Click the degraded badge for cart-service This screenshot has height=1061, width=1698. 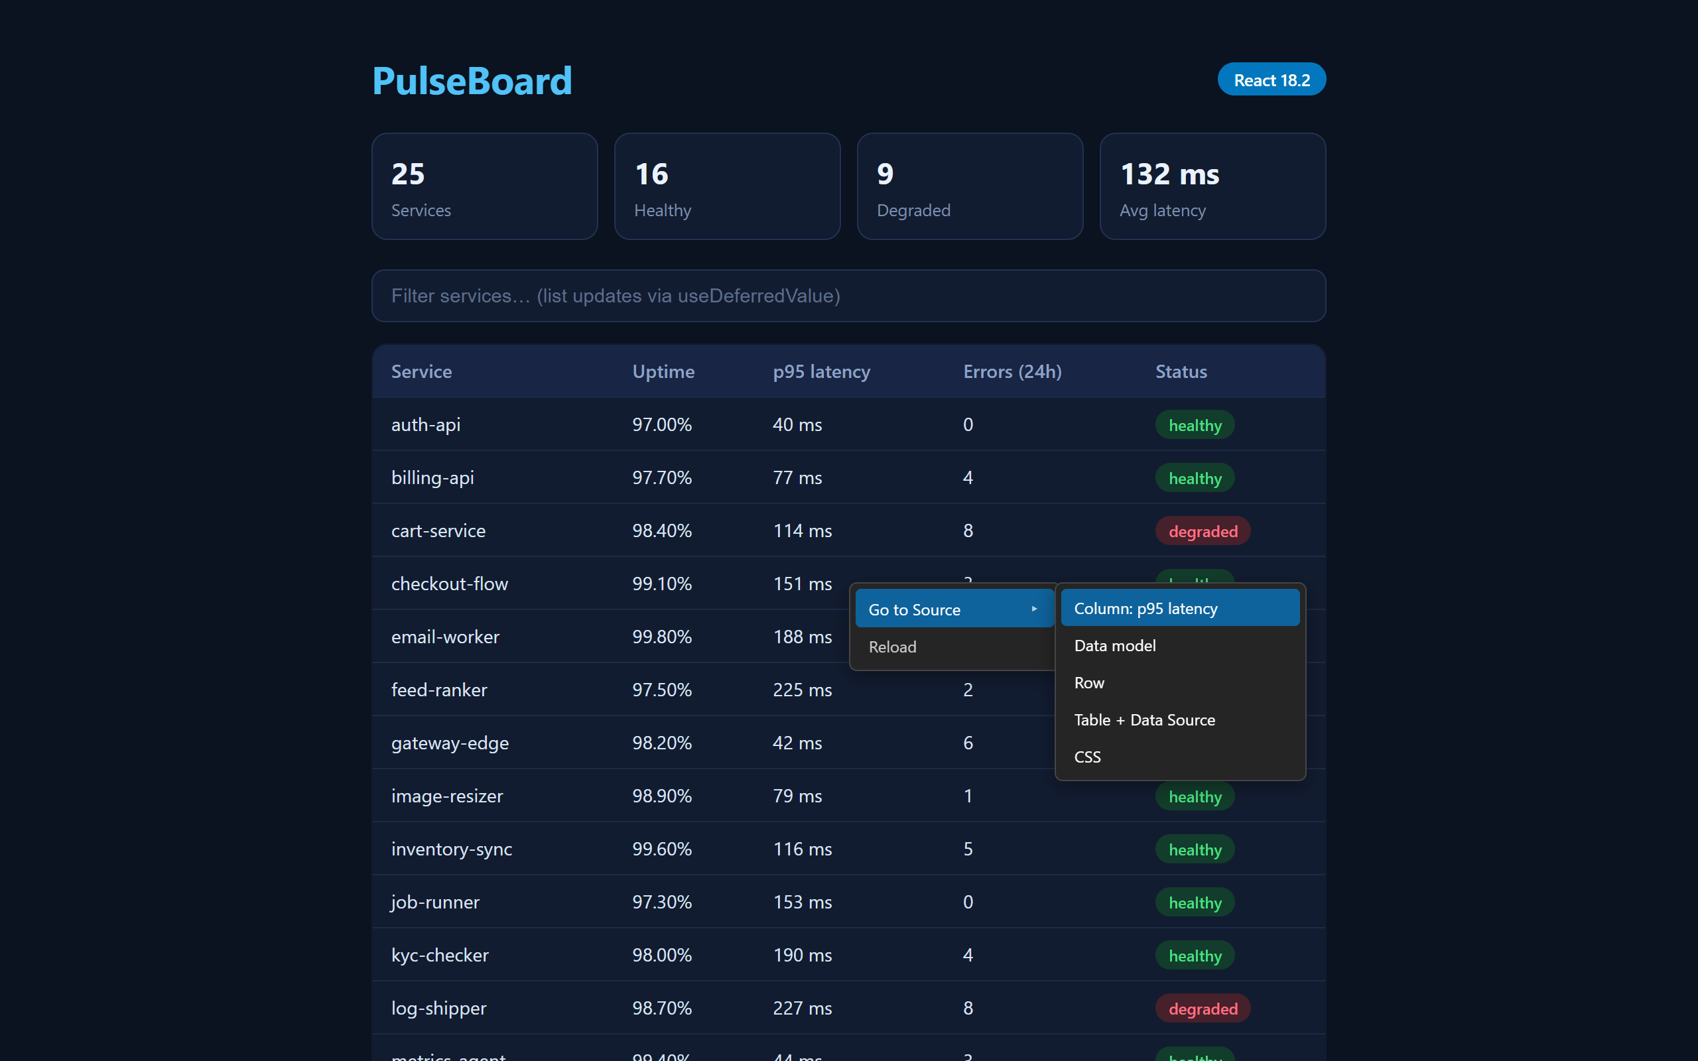coord(1203,531)
